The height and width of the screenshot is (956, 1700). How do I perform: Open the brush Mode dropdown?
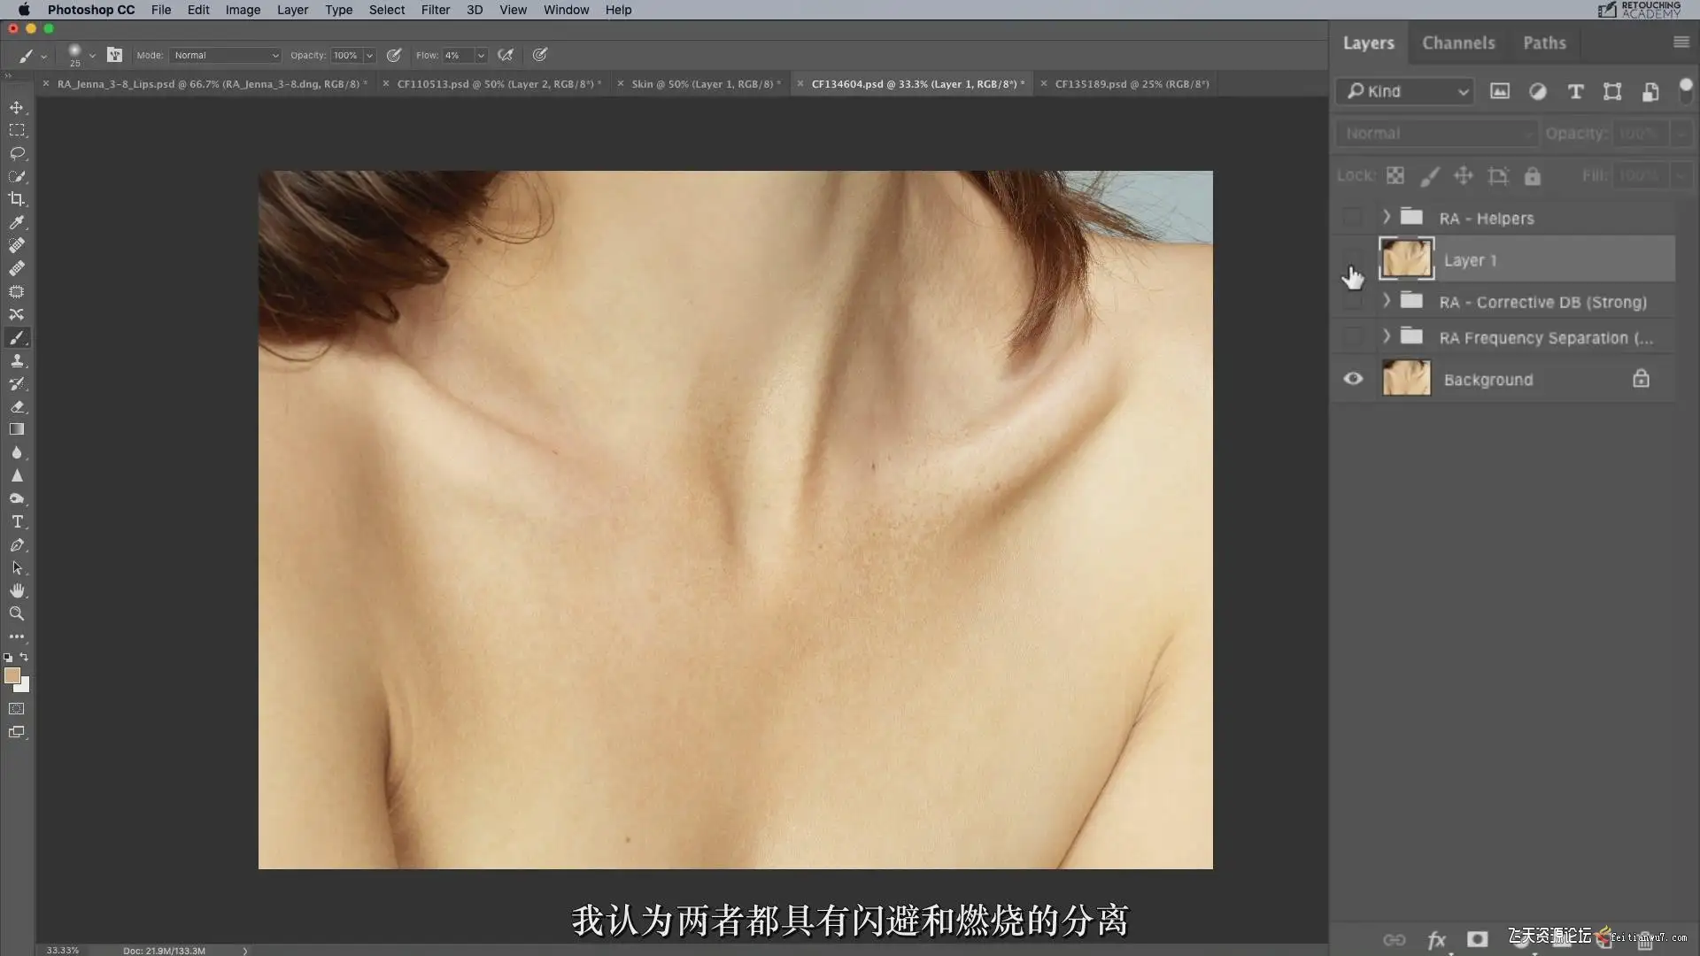(x=226, y=55)
